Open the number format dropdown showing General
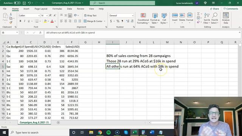The width and height of the screenshot is (242, 136). (x=133, y=15)
